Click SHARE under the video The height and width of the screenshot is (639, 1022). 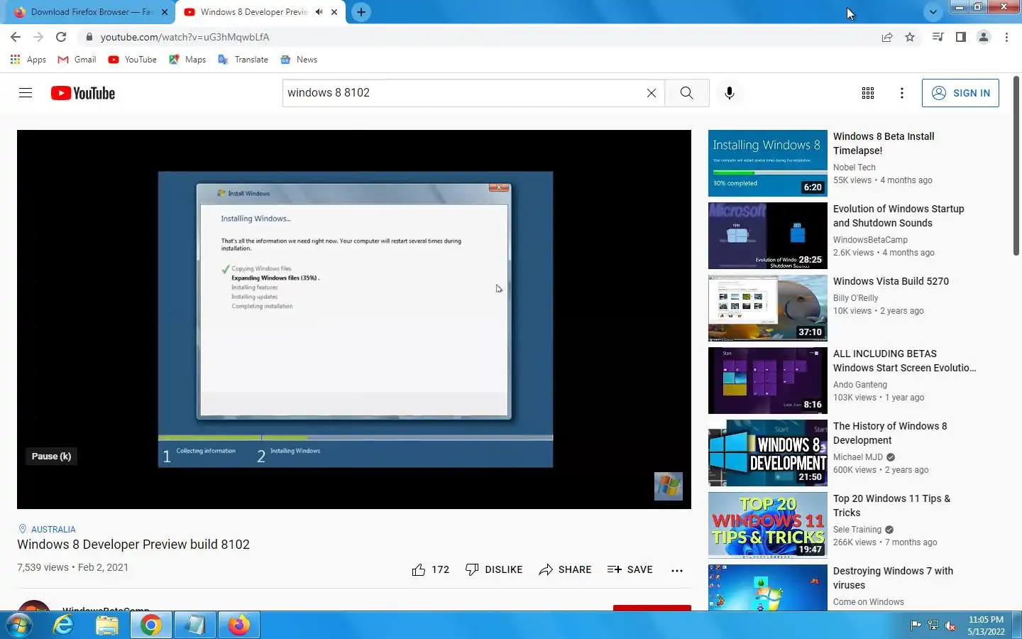tap(565, 569)
